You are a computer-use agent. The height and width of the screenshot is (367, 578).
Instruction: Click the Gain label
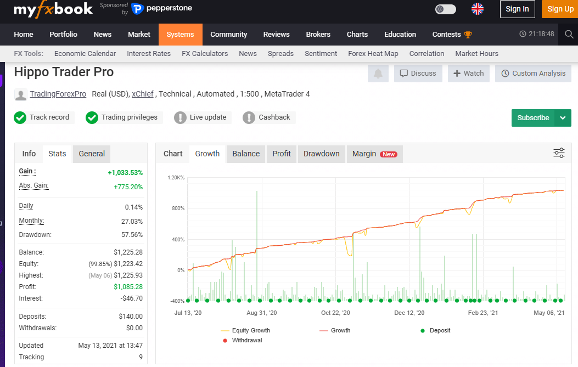click(27, 171)
